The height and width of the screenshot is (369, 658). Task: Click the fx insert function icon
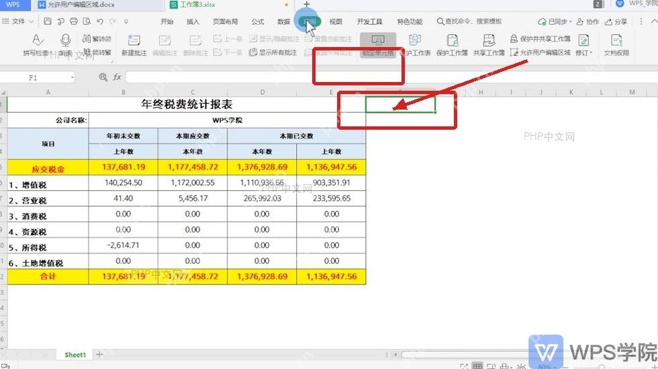pos(117,77)
